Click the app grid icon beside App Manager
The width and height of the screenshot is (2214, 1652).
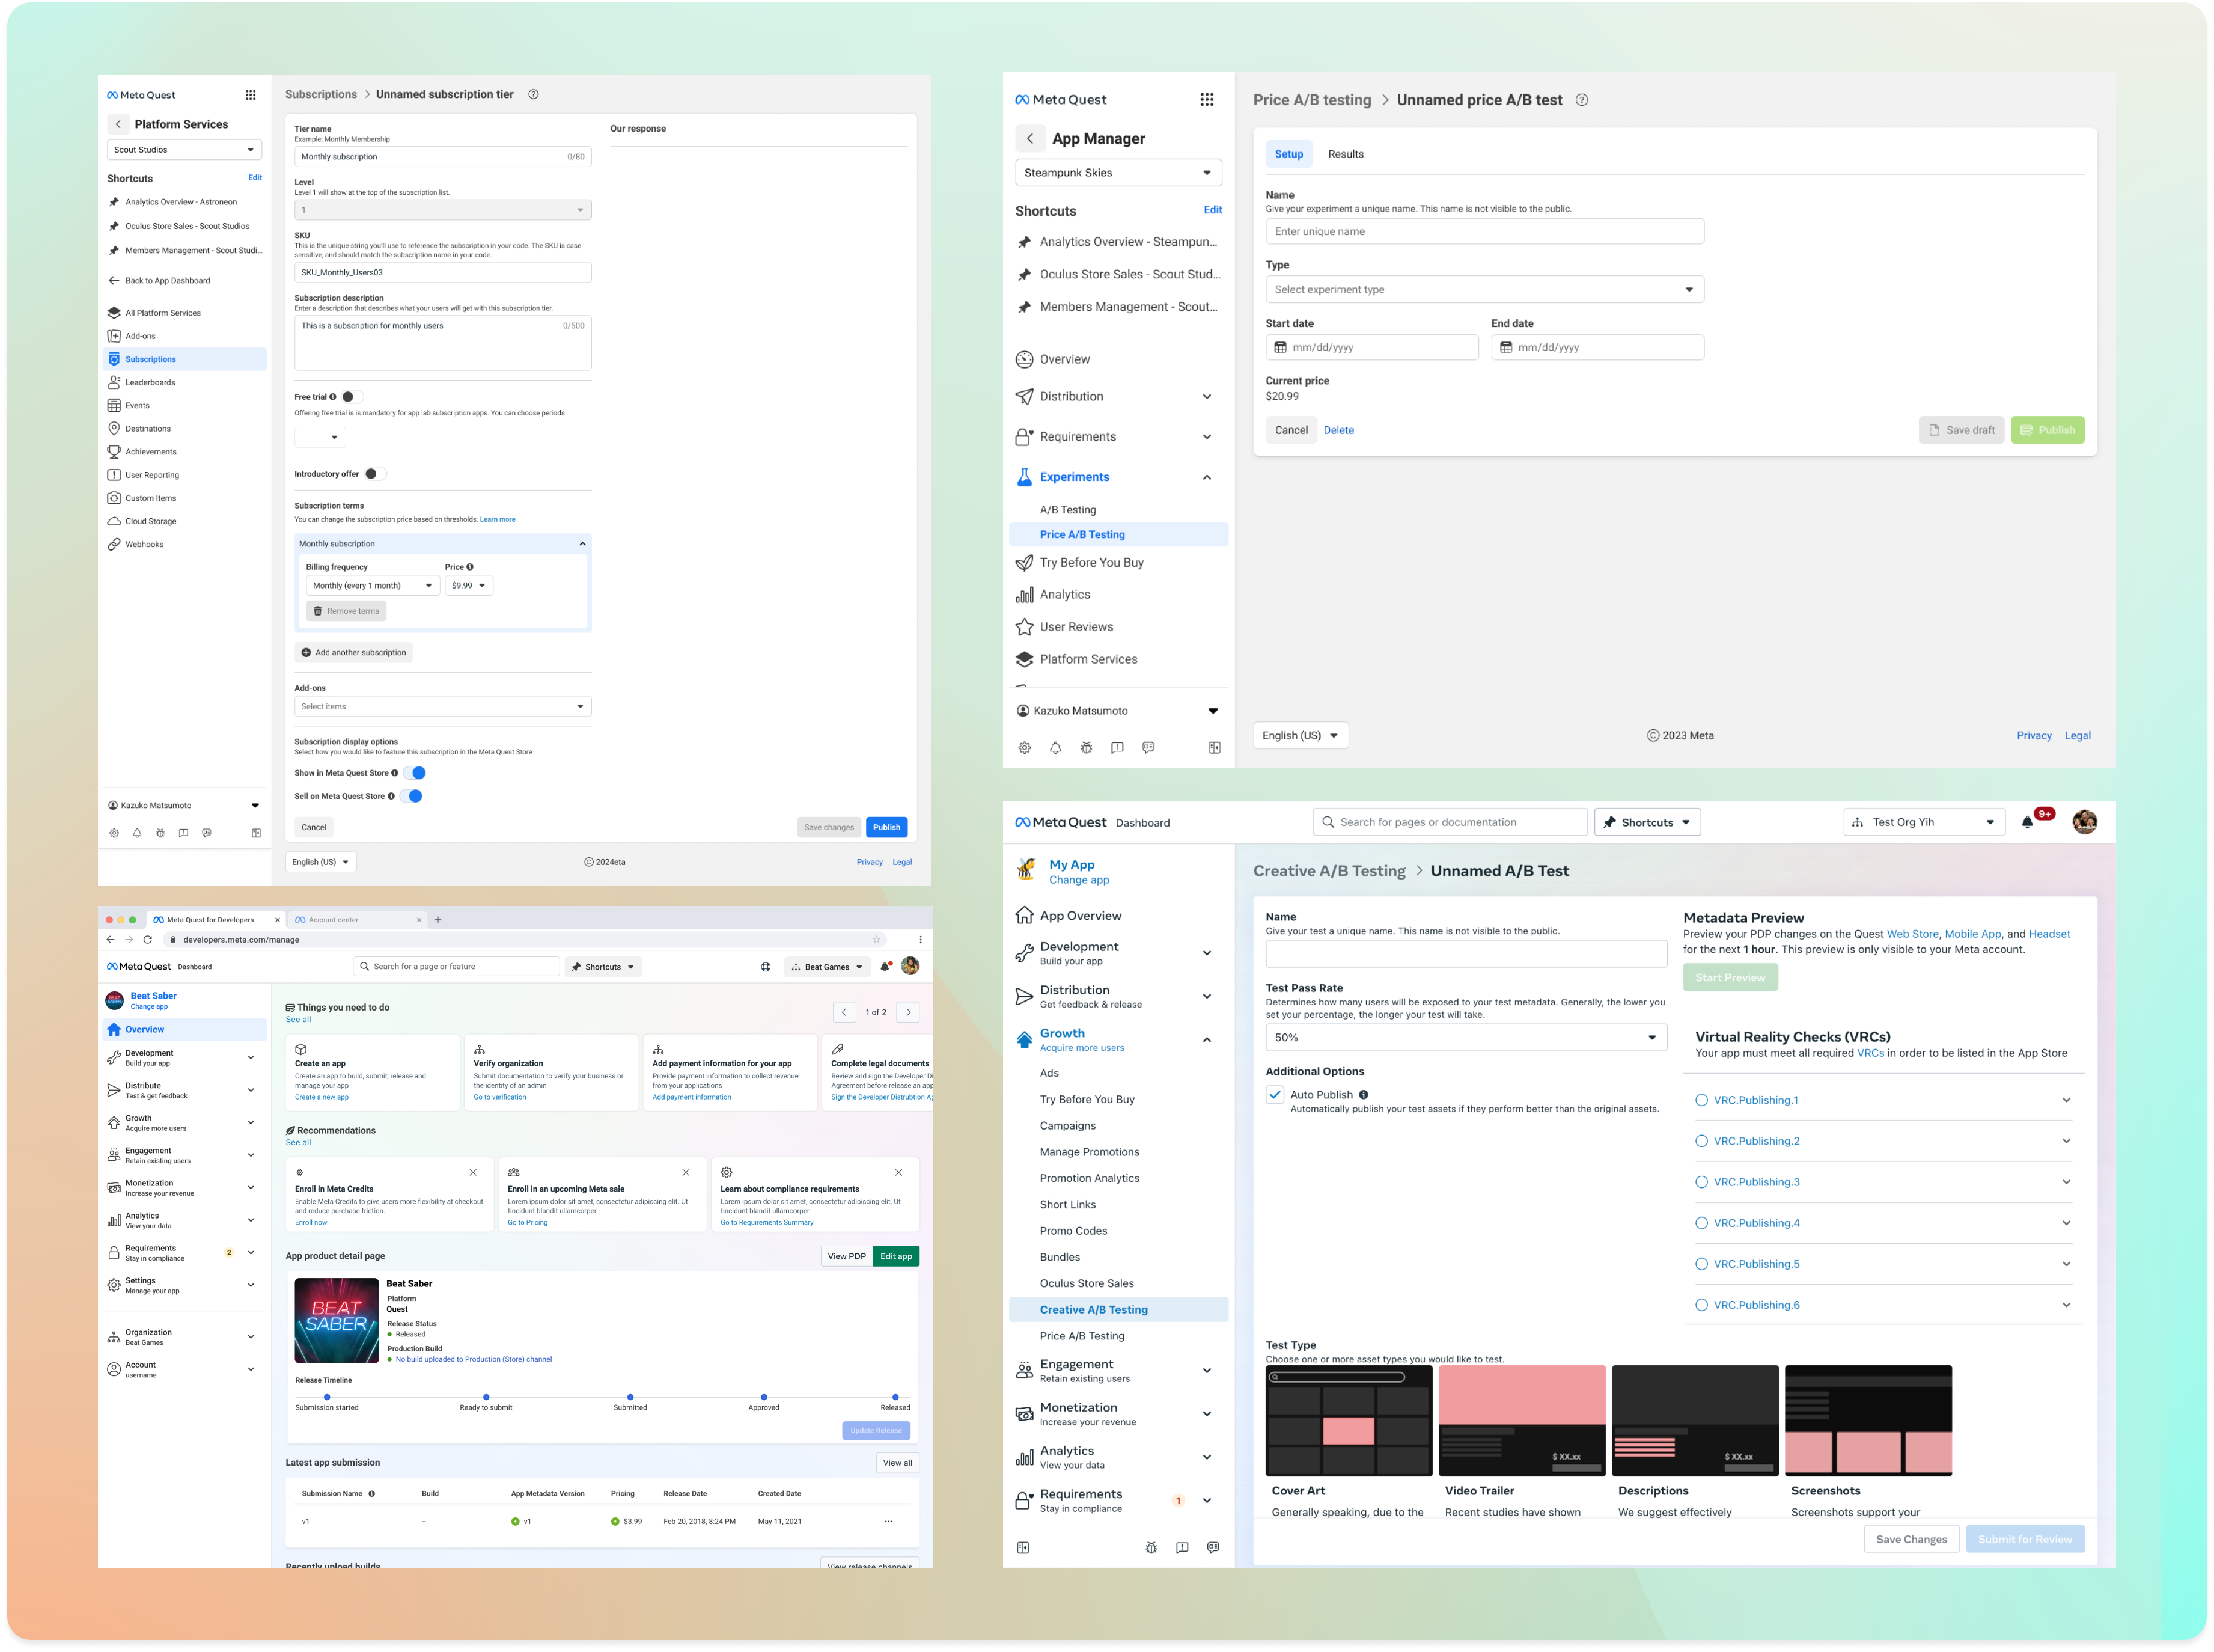[1206, 99]
